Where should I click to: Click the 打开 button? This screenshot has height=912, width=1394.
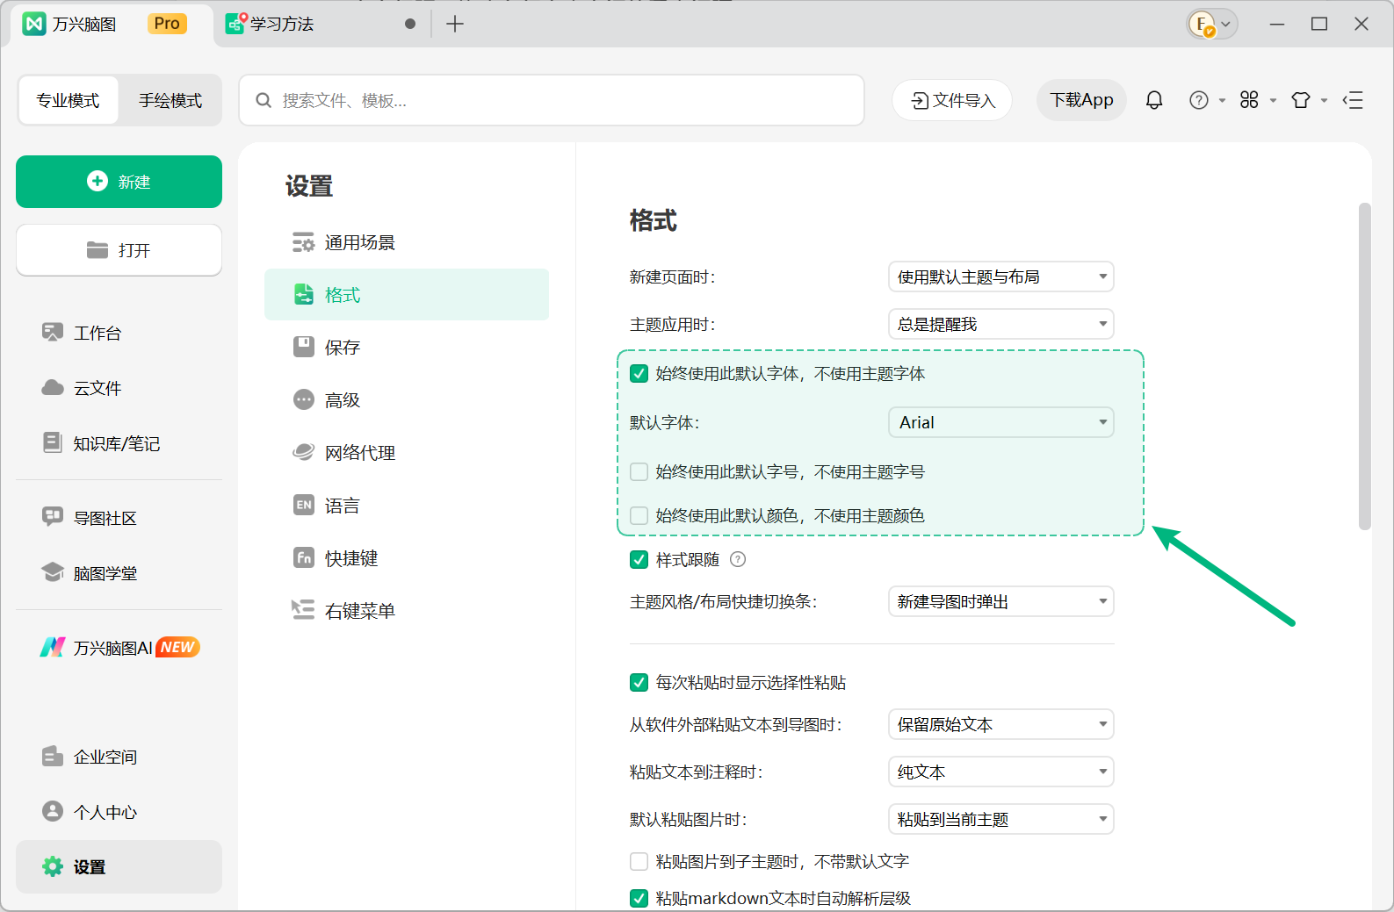tap(119, 250)
